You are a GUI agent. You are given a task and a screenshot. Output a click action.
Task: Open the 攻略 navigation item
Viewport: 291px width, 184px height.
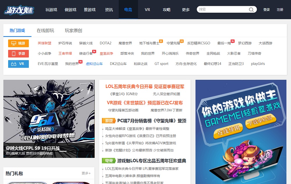tap(167, 10)
